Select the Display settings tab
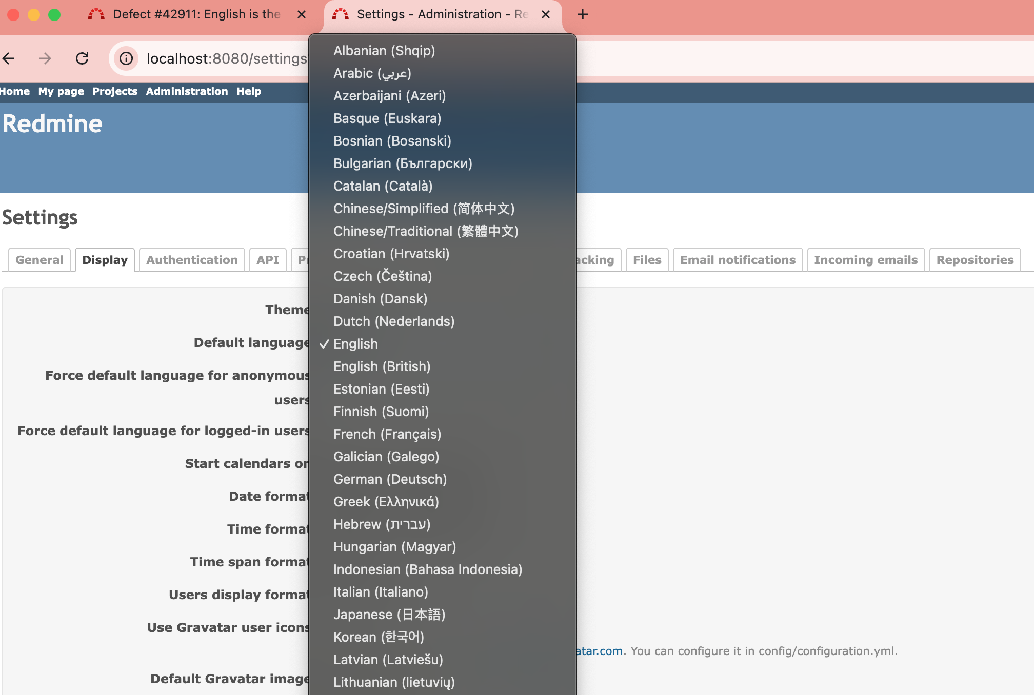The height and width of the screenshot is (695, 1034). pyautogui.click(x=105, y=260)
